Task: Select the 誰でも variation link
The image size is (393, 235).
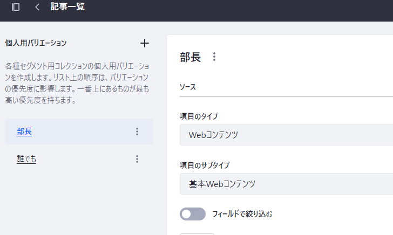Action: (x=26, y=159)
